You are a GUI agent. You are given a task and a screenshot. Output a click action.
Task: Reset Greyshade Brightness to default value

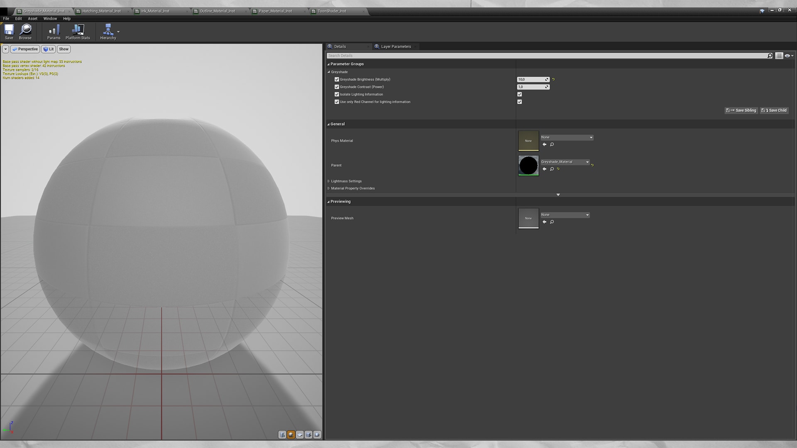pyautogui.click(x=553, y=79)
